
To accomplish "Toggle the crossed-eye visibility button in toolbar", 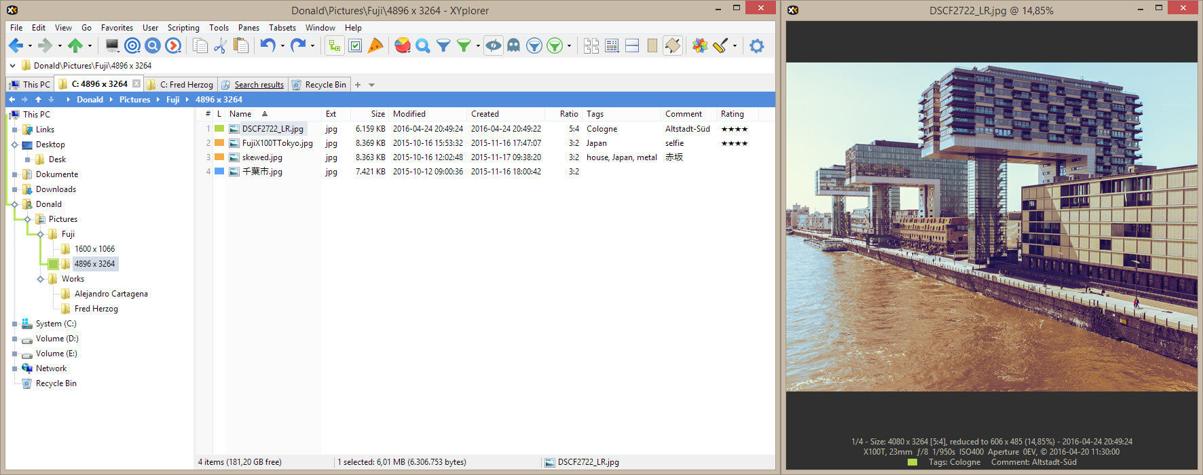I will (x=494, y=45).
